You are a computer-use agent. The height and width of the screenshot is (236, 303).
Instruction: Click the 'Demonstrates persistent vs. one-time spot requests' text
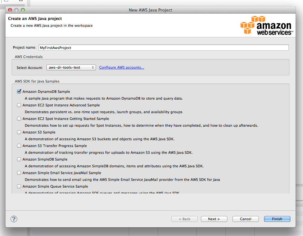[104, 112]
